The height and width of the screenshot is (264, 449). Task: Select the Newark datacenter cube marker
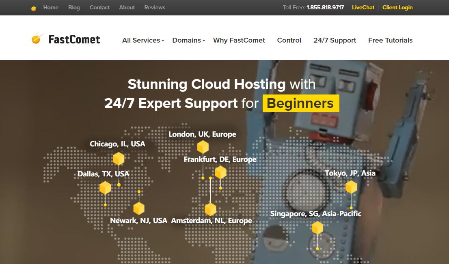pyautogui.click(x=139, y=208)
